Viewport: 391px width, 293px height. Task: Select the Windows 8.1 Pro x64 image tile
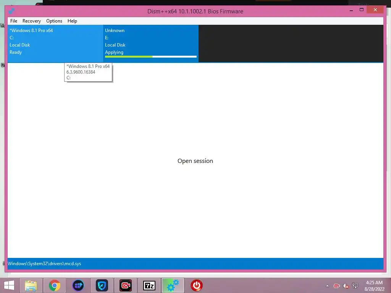(x=55, y=43)
